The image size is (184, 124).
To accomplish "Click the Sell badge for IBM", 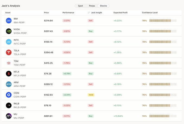I will [91, 21].
